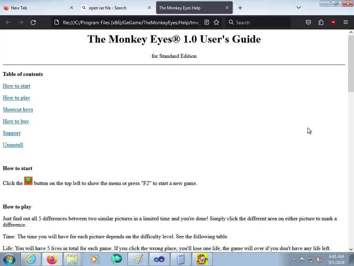Toggle reader view icon in address bar
This screenshot has width=354, height=266.
207,22
